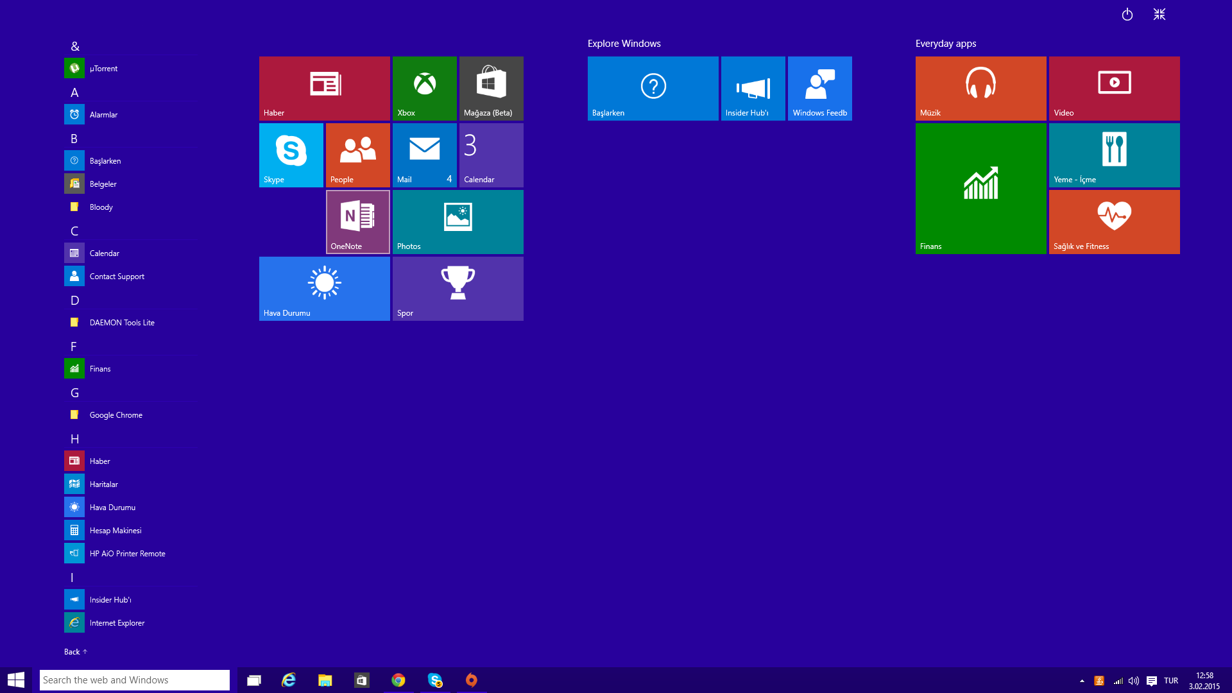Open the People tile

coord(358,155)
